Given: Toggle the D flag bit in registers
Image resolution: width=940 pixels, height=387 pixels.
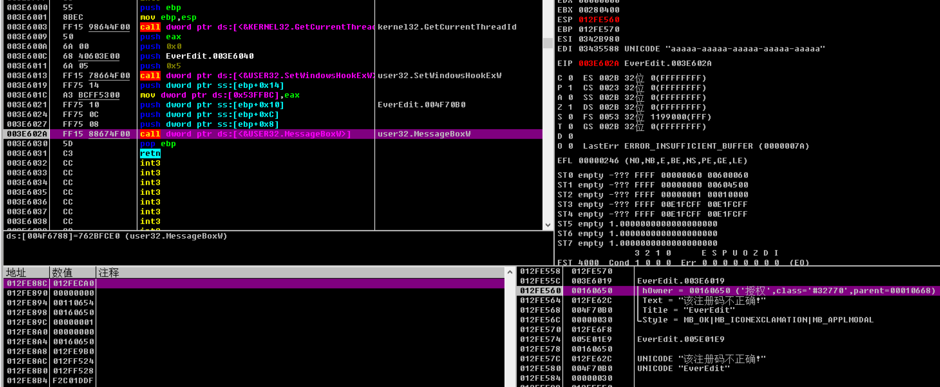Looking at the screenshot, I should (x=571, y=137).
